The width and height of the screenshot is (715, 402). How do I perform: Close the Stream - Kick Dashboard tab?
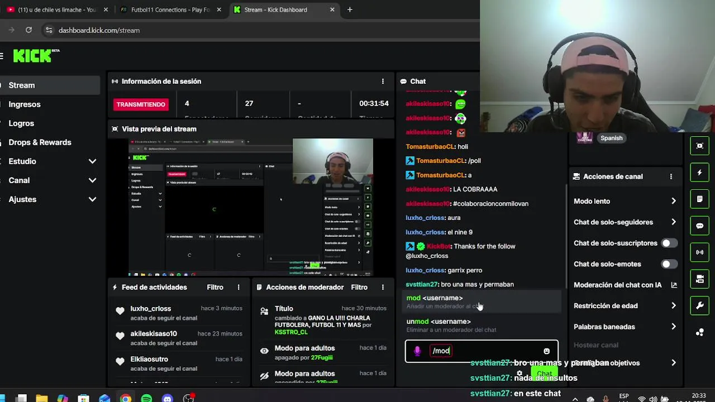click(332, 9)
